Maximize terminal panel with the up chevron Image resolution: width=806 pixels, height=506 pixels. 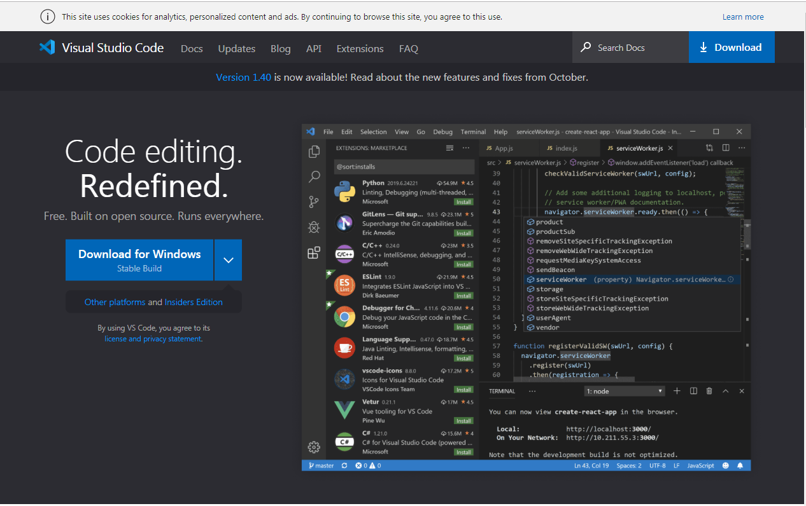click(725, 391)
